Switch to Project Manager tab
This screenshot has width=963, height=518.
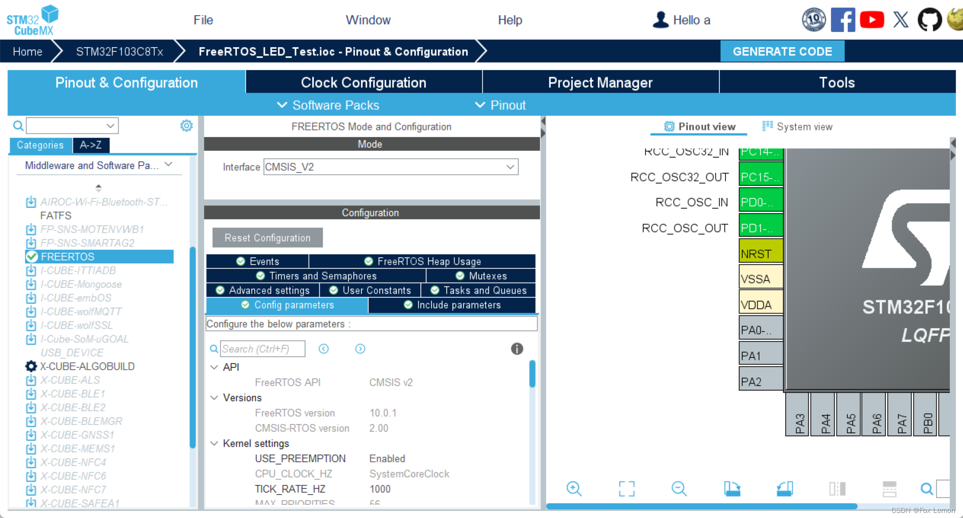pyautogui.click(x=601, y=82)
